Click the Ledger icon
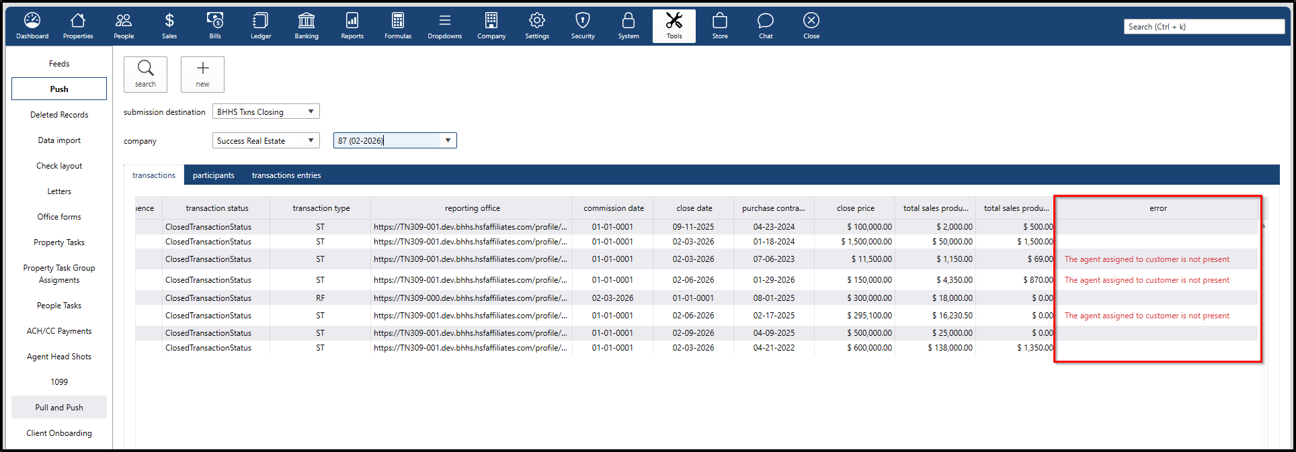The image size is (1296, 452). pos(261,26)
